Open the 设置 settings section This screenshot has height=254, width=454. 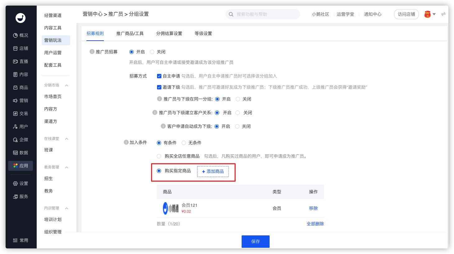[21, 184]
